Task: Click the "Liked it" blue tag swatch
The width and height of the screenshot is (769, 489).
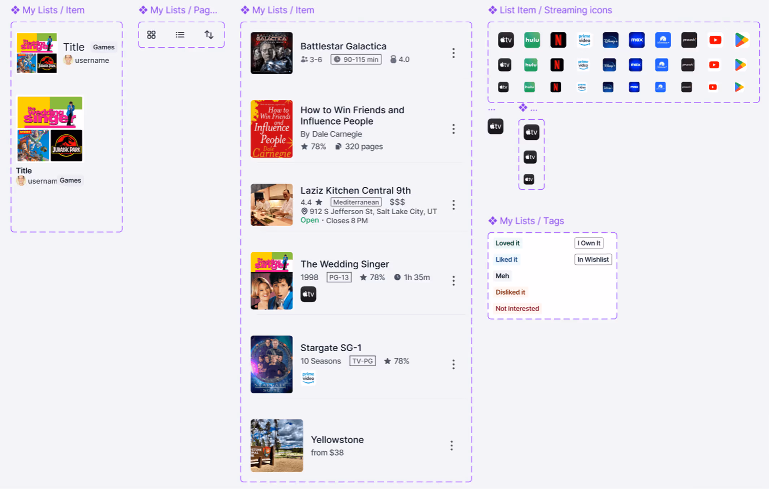Action: [506, 259]
